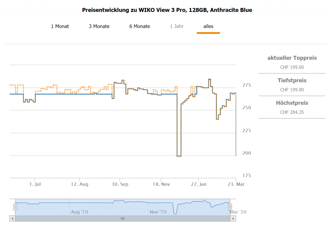Click the aktueller Toppreis heading
The height and width of the screenshot is (227, 327).
coord(292,58)
